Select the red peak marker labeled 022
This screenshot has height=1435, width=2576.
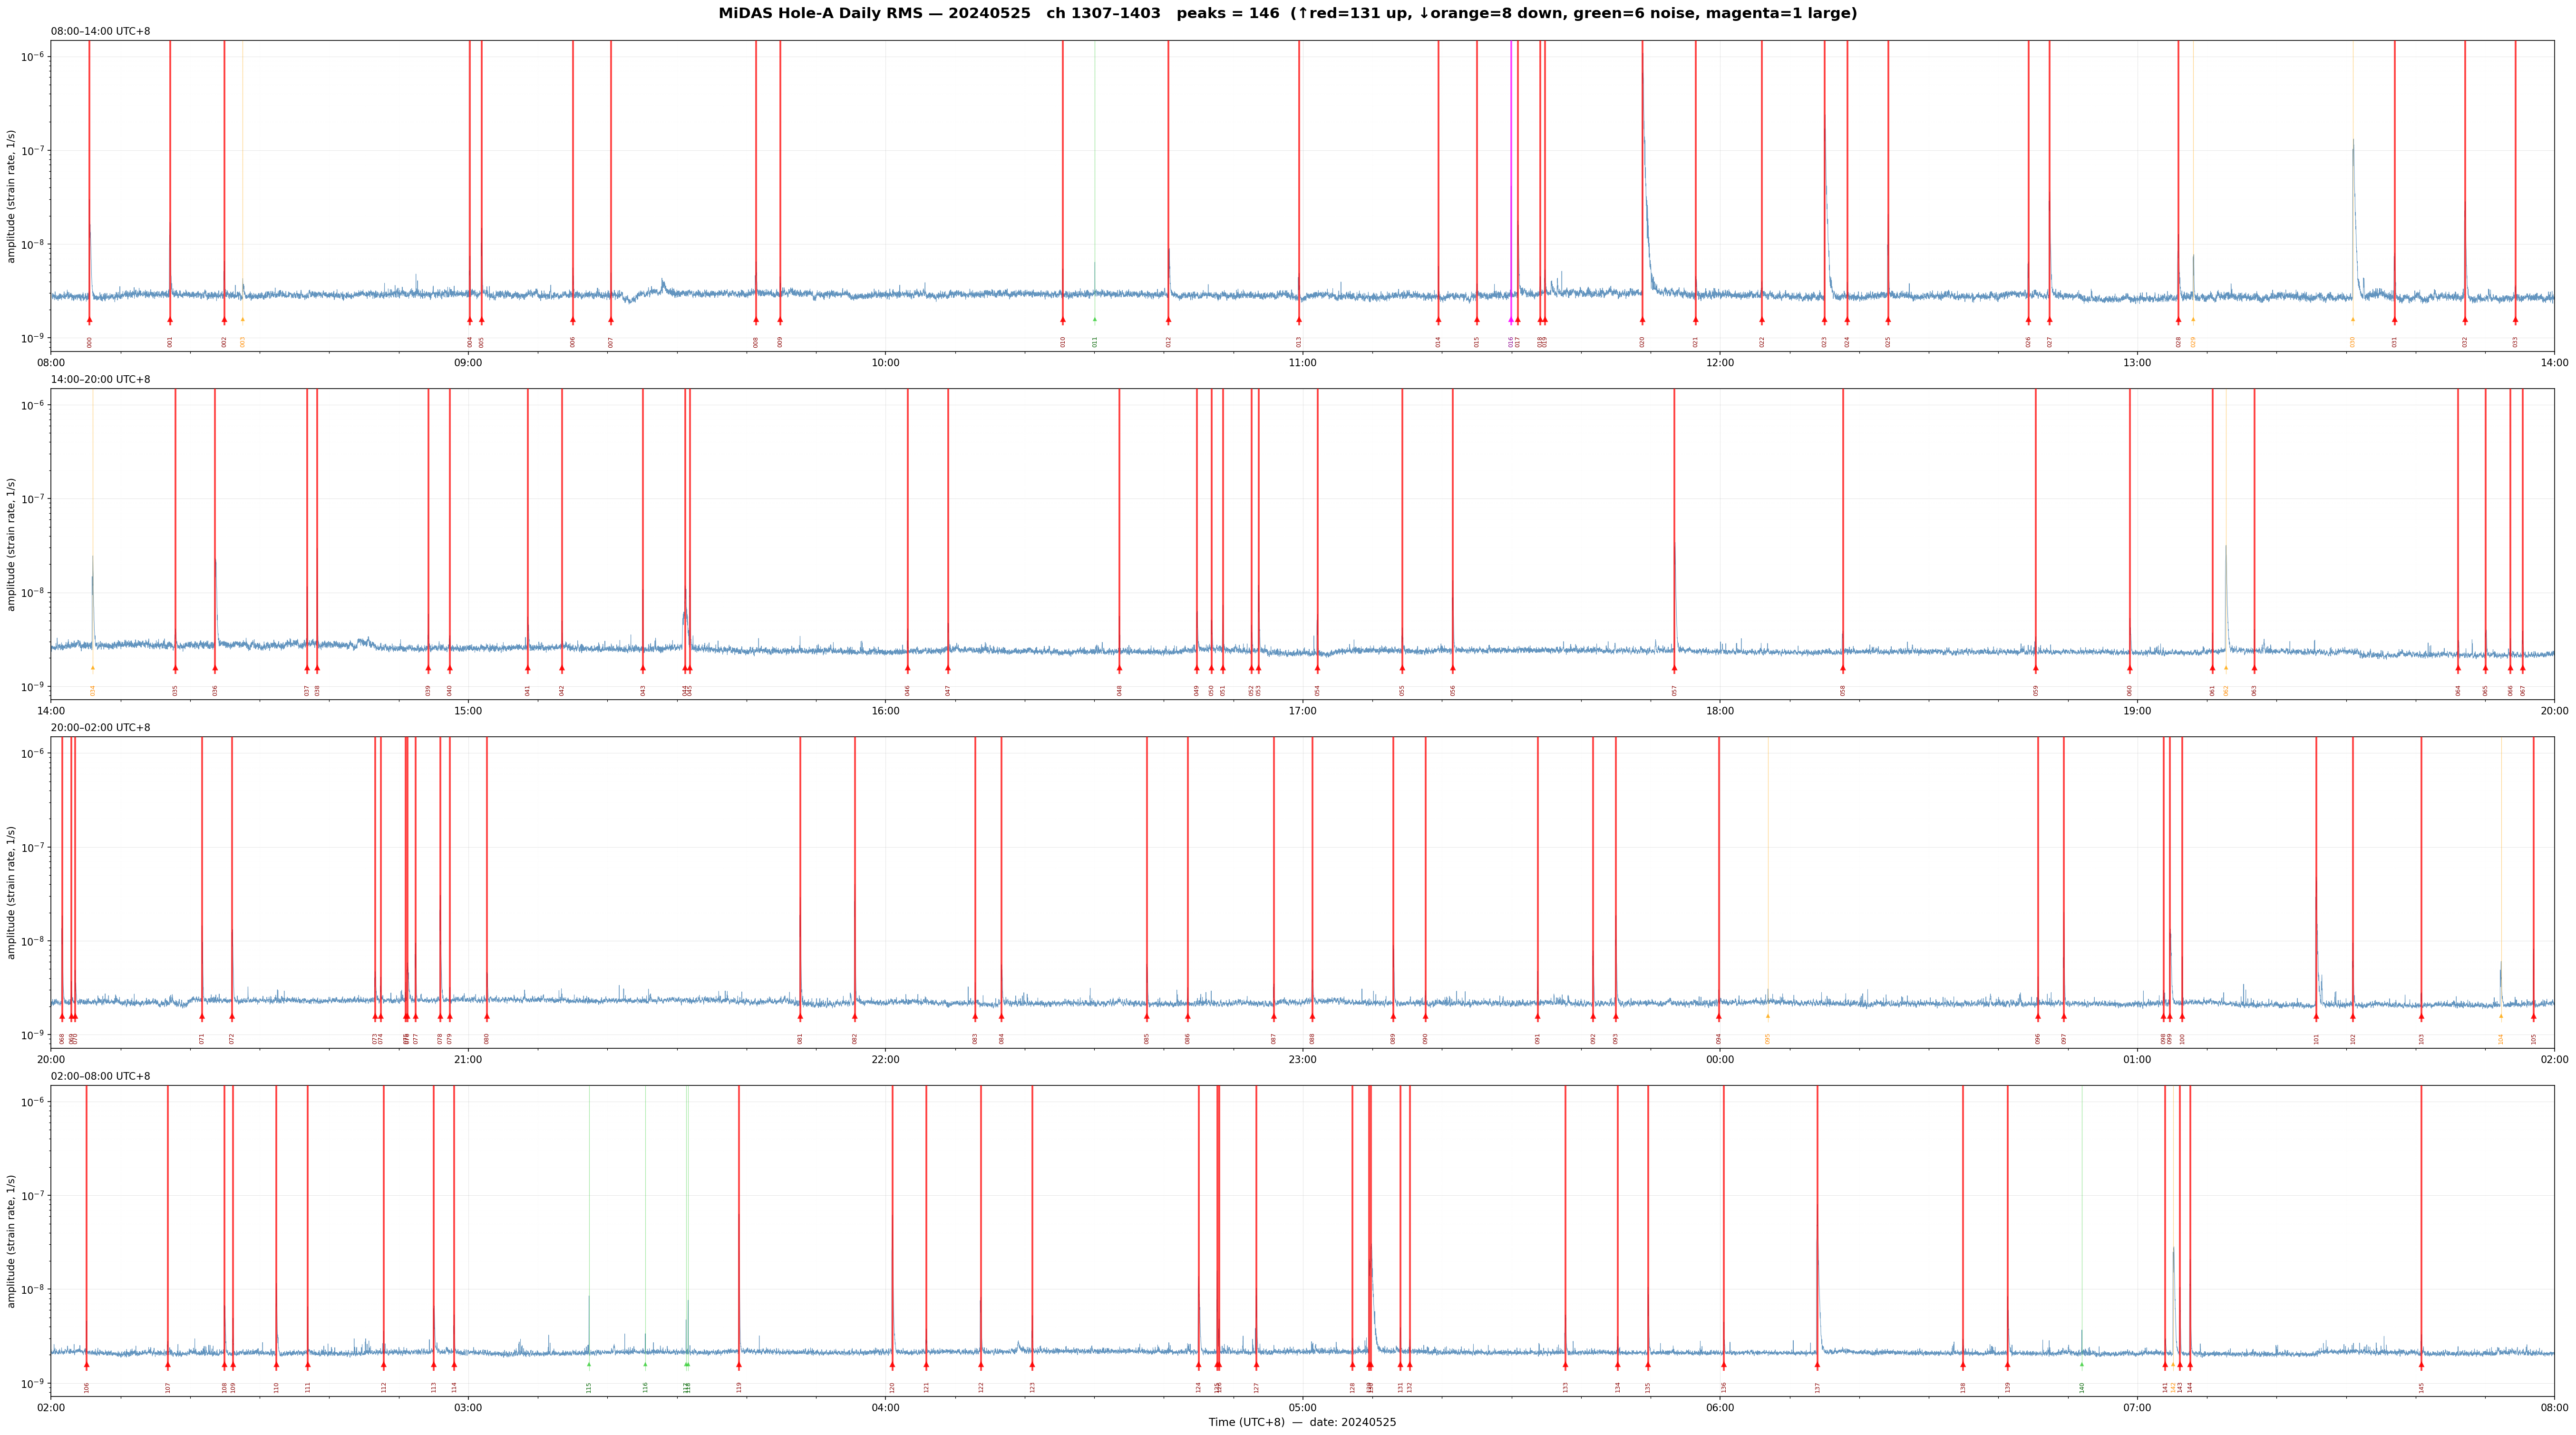[x=1762, y=320]
